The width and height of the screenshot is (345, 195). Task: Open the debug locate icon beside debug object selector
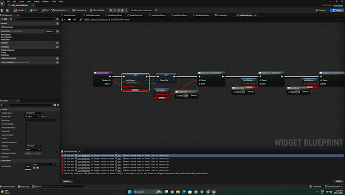pyautogui.click(x=156, y=10)
